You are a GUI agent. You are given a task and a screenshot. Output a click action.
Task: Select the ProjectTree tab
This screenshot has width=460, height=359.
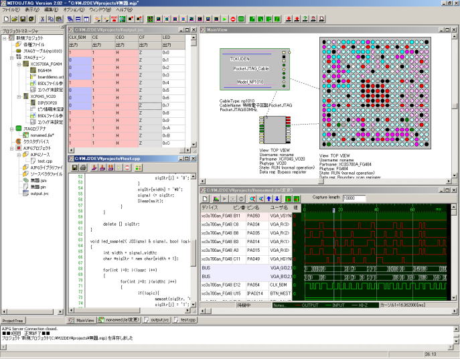coord(13,321)
